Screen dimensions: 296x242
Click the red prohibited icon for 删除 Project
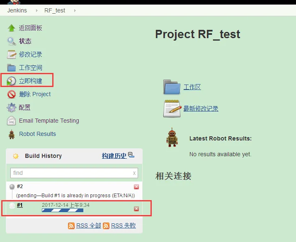[x=12, y=94]
